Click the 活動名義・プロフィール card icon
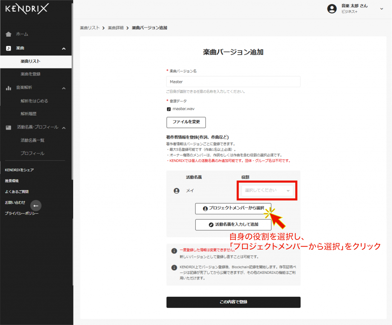 pyautogui.click(x=8, y=127)
